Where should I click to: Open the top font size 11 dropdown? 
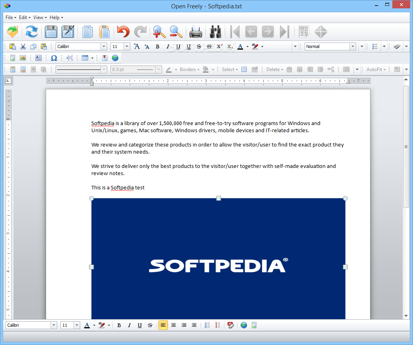(x=127, y=46)
